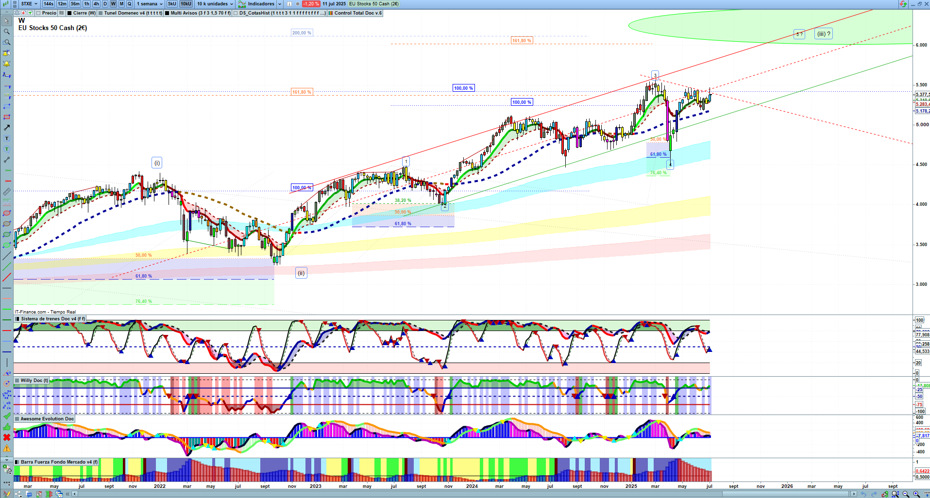Select the 56m timeframe tab

click(75, 4)
